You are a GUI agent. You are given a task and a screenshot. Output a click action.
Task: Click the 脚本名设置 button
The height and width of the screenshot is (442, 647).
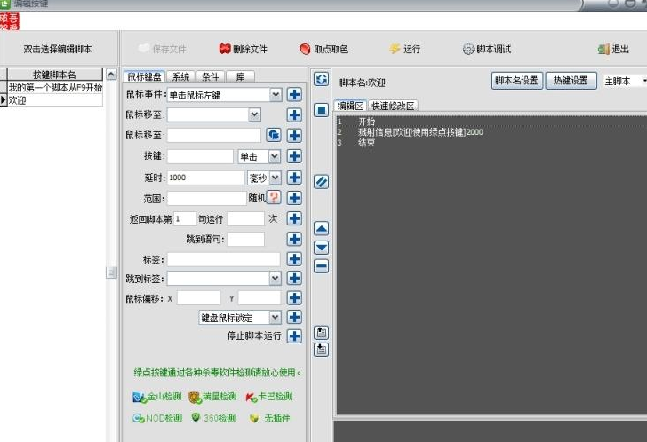click(516, 81)
